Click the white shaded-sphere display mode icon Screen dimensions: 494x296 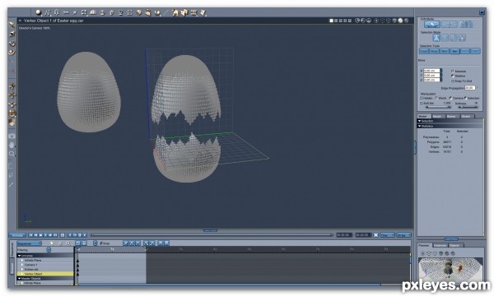400,21
